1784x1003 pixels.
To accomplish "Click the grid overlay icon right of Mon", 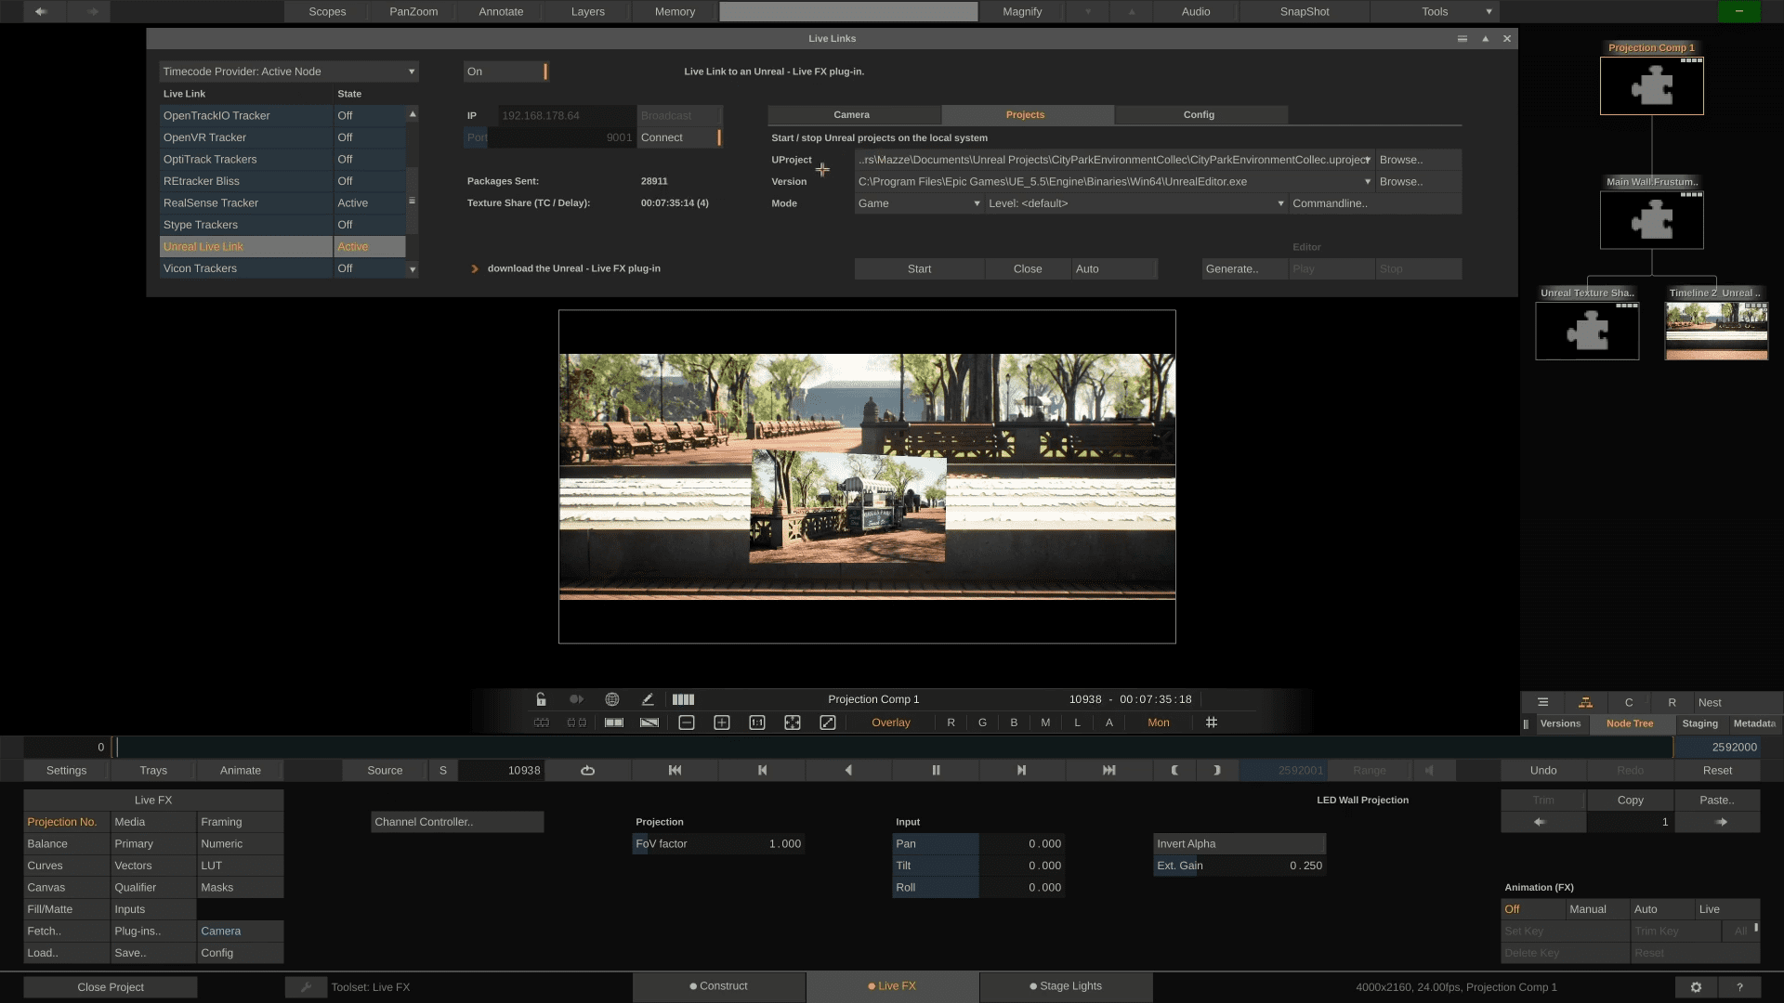I will 1211,722.
